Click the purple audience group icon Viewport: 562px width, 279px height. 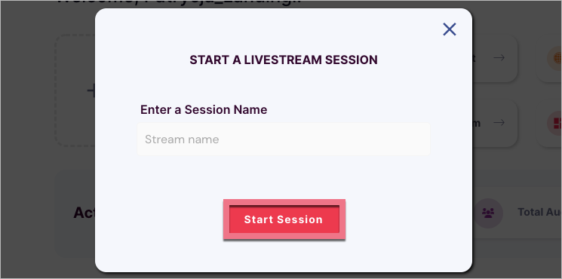(488, 213)
